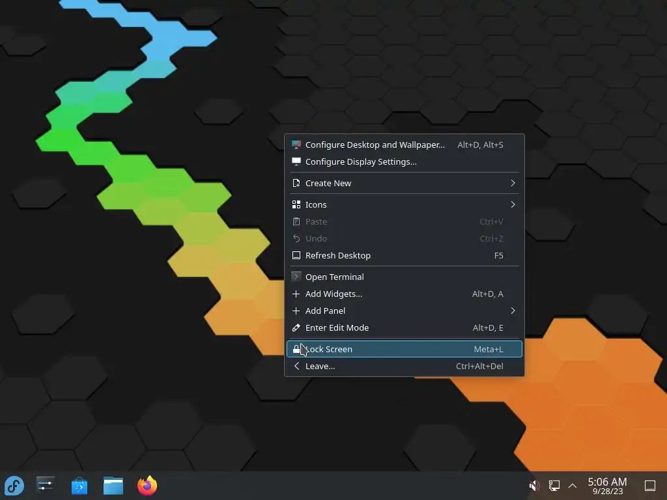667x500 pixels.
Task: Launch Firefox from the taskbar
Action: [x=147, y=486]
